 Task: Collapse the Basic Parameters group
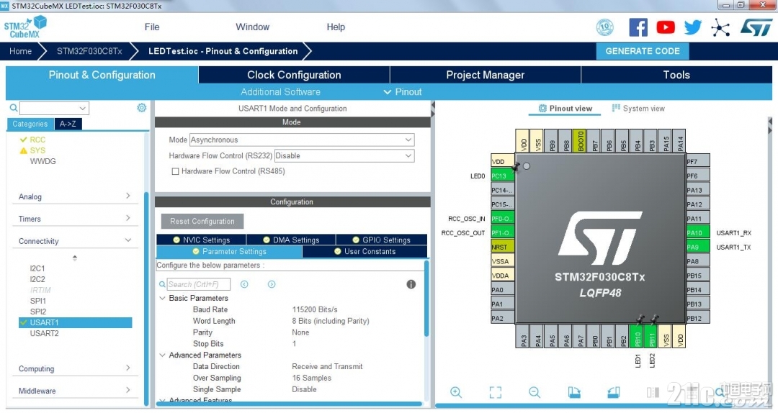pyautogui.click(x=162, y=298)
